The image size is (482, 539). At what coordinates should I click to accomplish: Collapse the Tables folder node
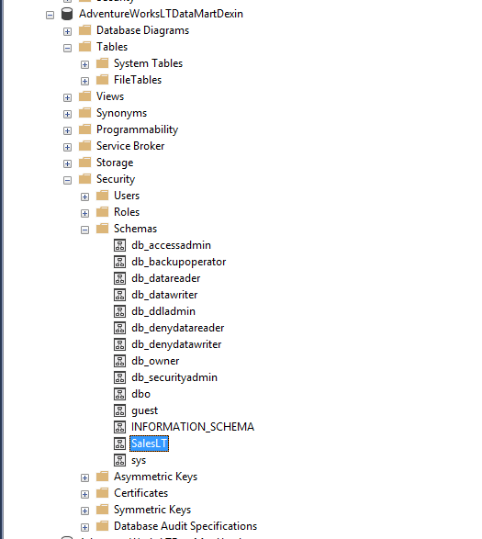pos(67,48)
